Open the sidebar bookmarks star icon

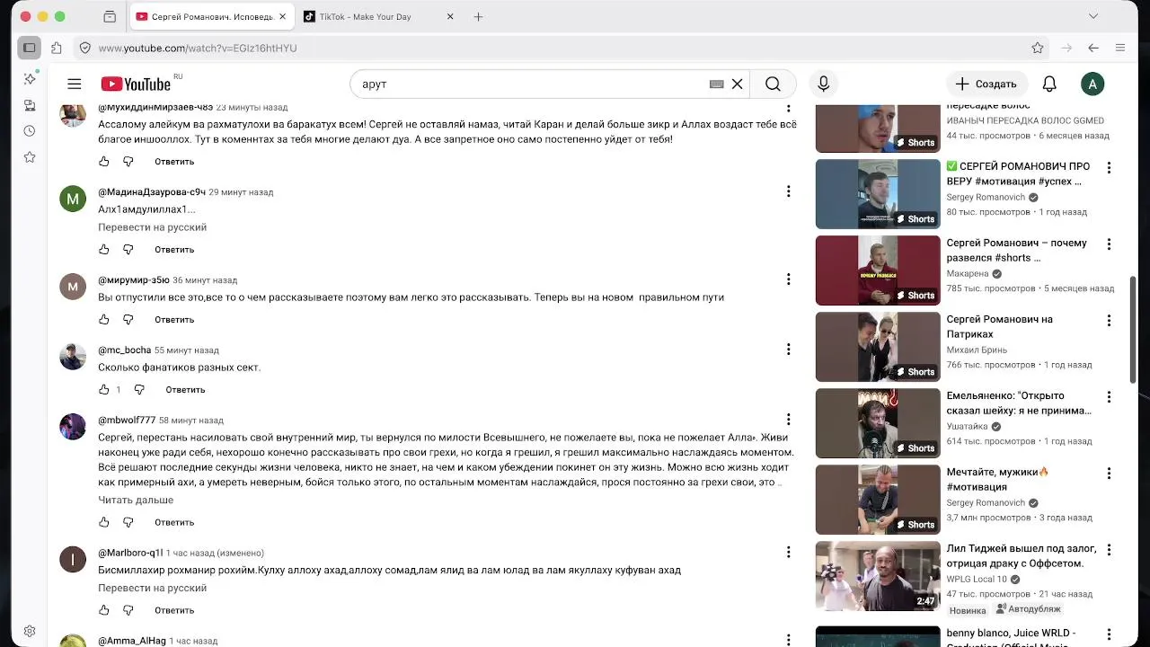(30, 157)
